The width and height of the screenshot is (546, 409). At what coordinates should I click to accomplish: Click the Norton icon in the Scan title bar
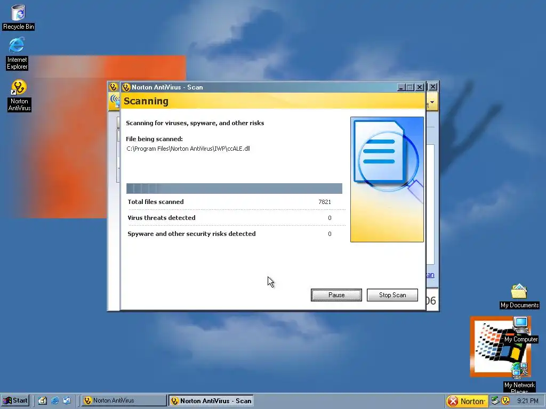coord(126,87)
